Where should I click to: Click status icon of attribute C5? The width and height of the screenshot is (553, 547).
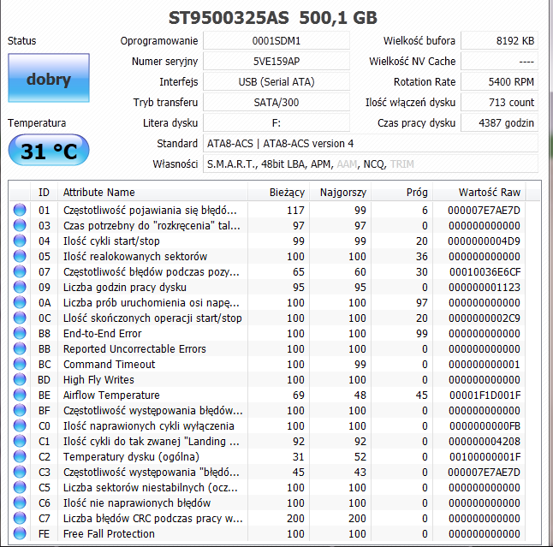20,487
